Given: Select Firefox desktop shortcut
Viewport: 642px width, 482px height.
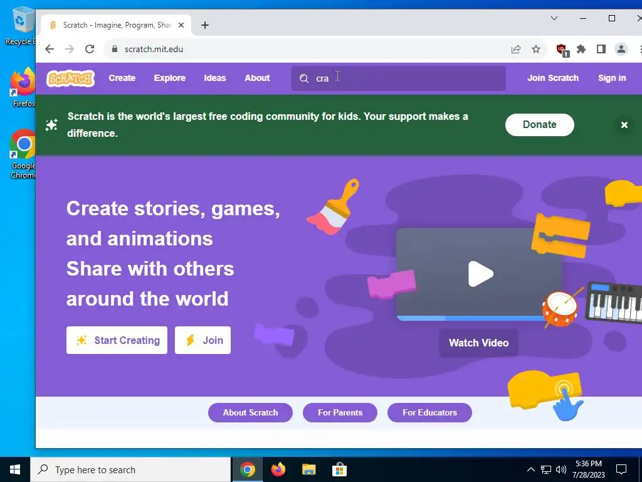Looking at the screenshot, I should click(x=23, y=87).
